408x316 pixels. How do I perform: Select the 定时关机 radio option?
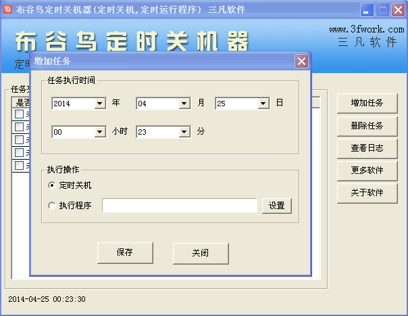coord(52,185)
